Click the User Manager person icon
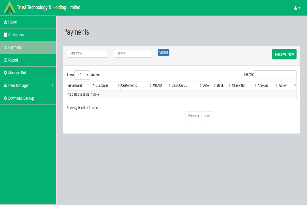Viewport: 307px width, 205px height. point(5,86)
